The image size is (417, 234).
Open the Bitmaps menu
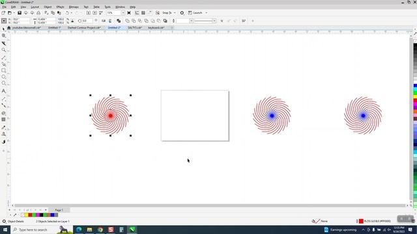click(x=74, y=7)
